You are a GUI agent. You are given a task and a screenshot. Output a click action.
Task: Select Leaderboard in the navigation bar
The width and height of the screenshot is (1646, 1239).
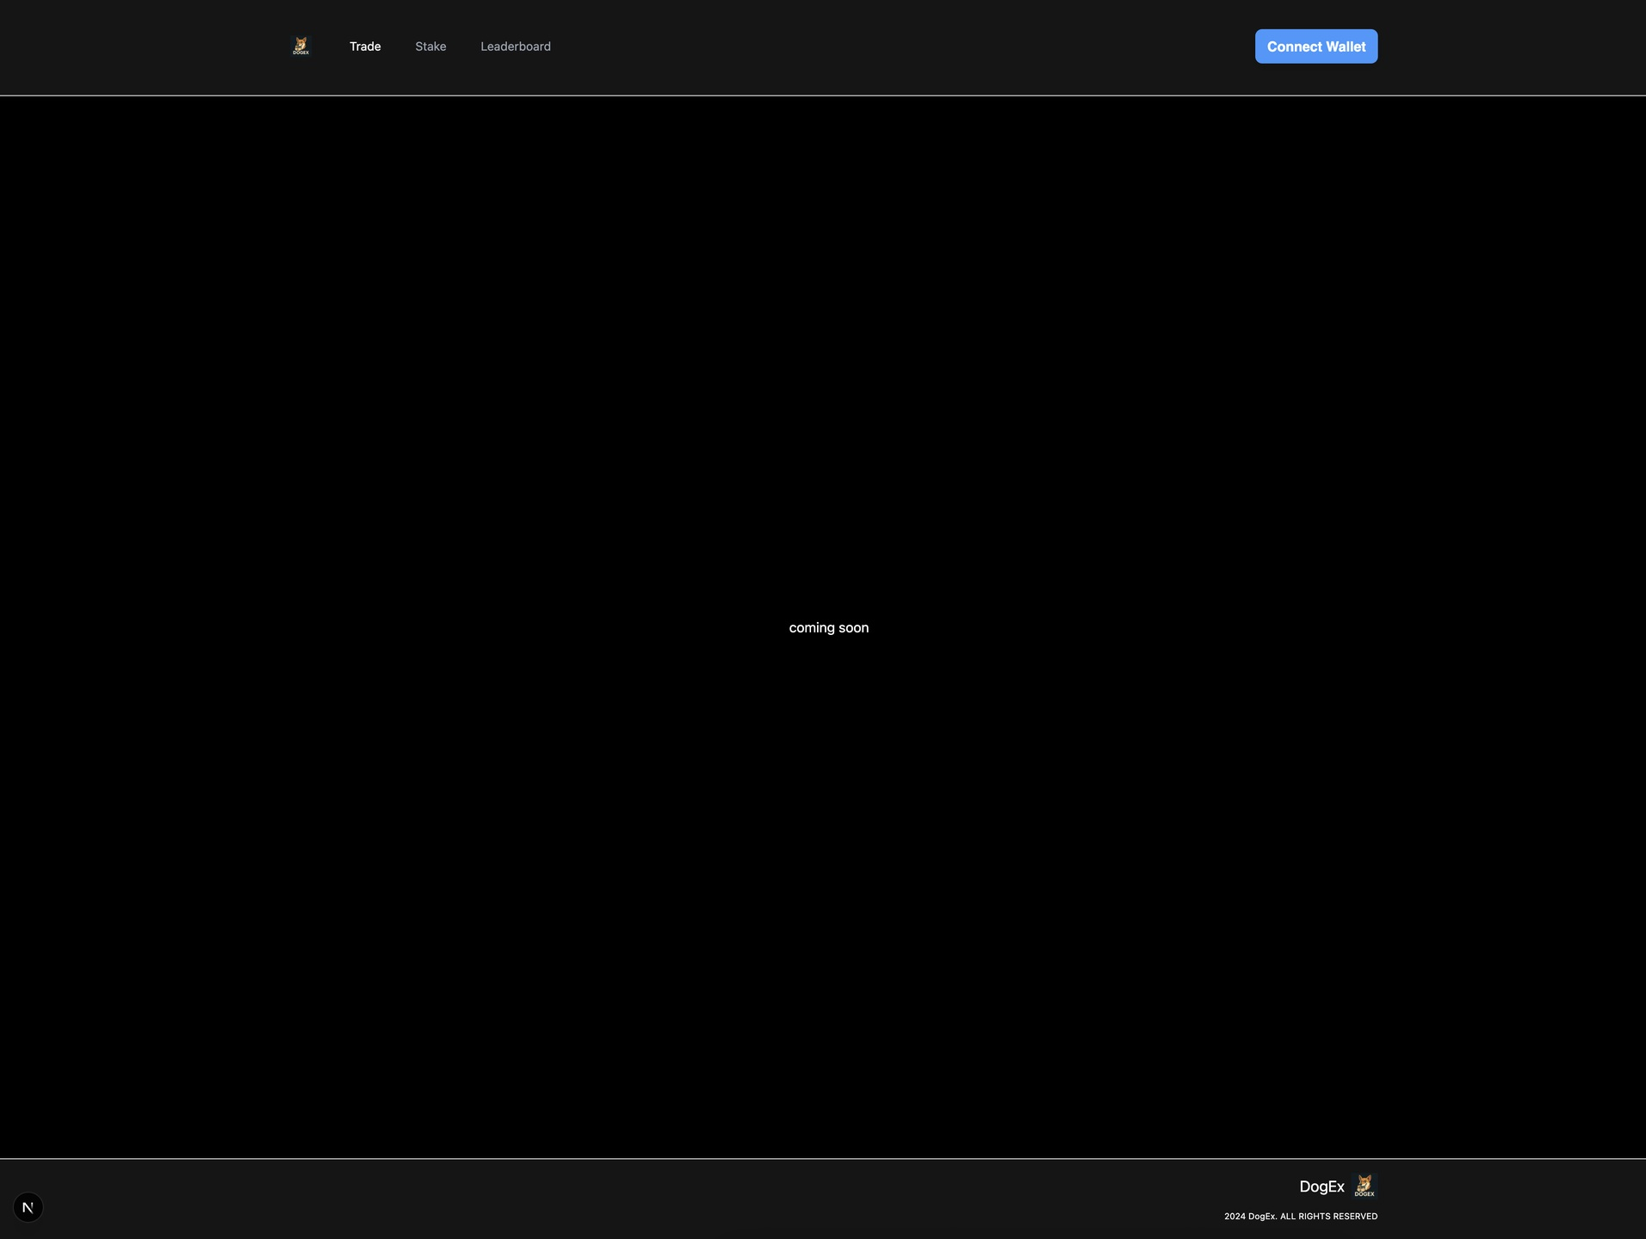point(516,46)
